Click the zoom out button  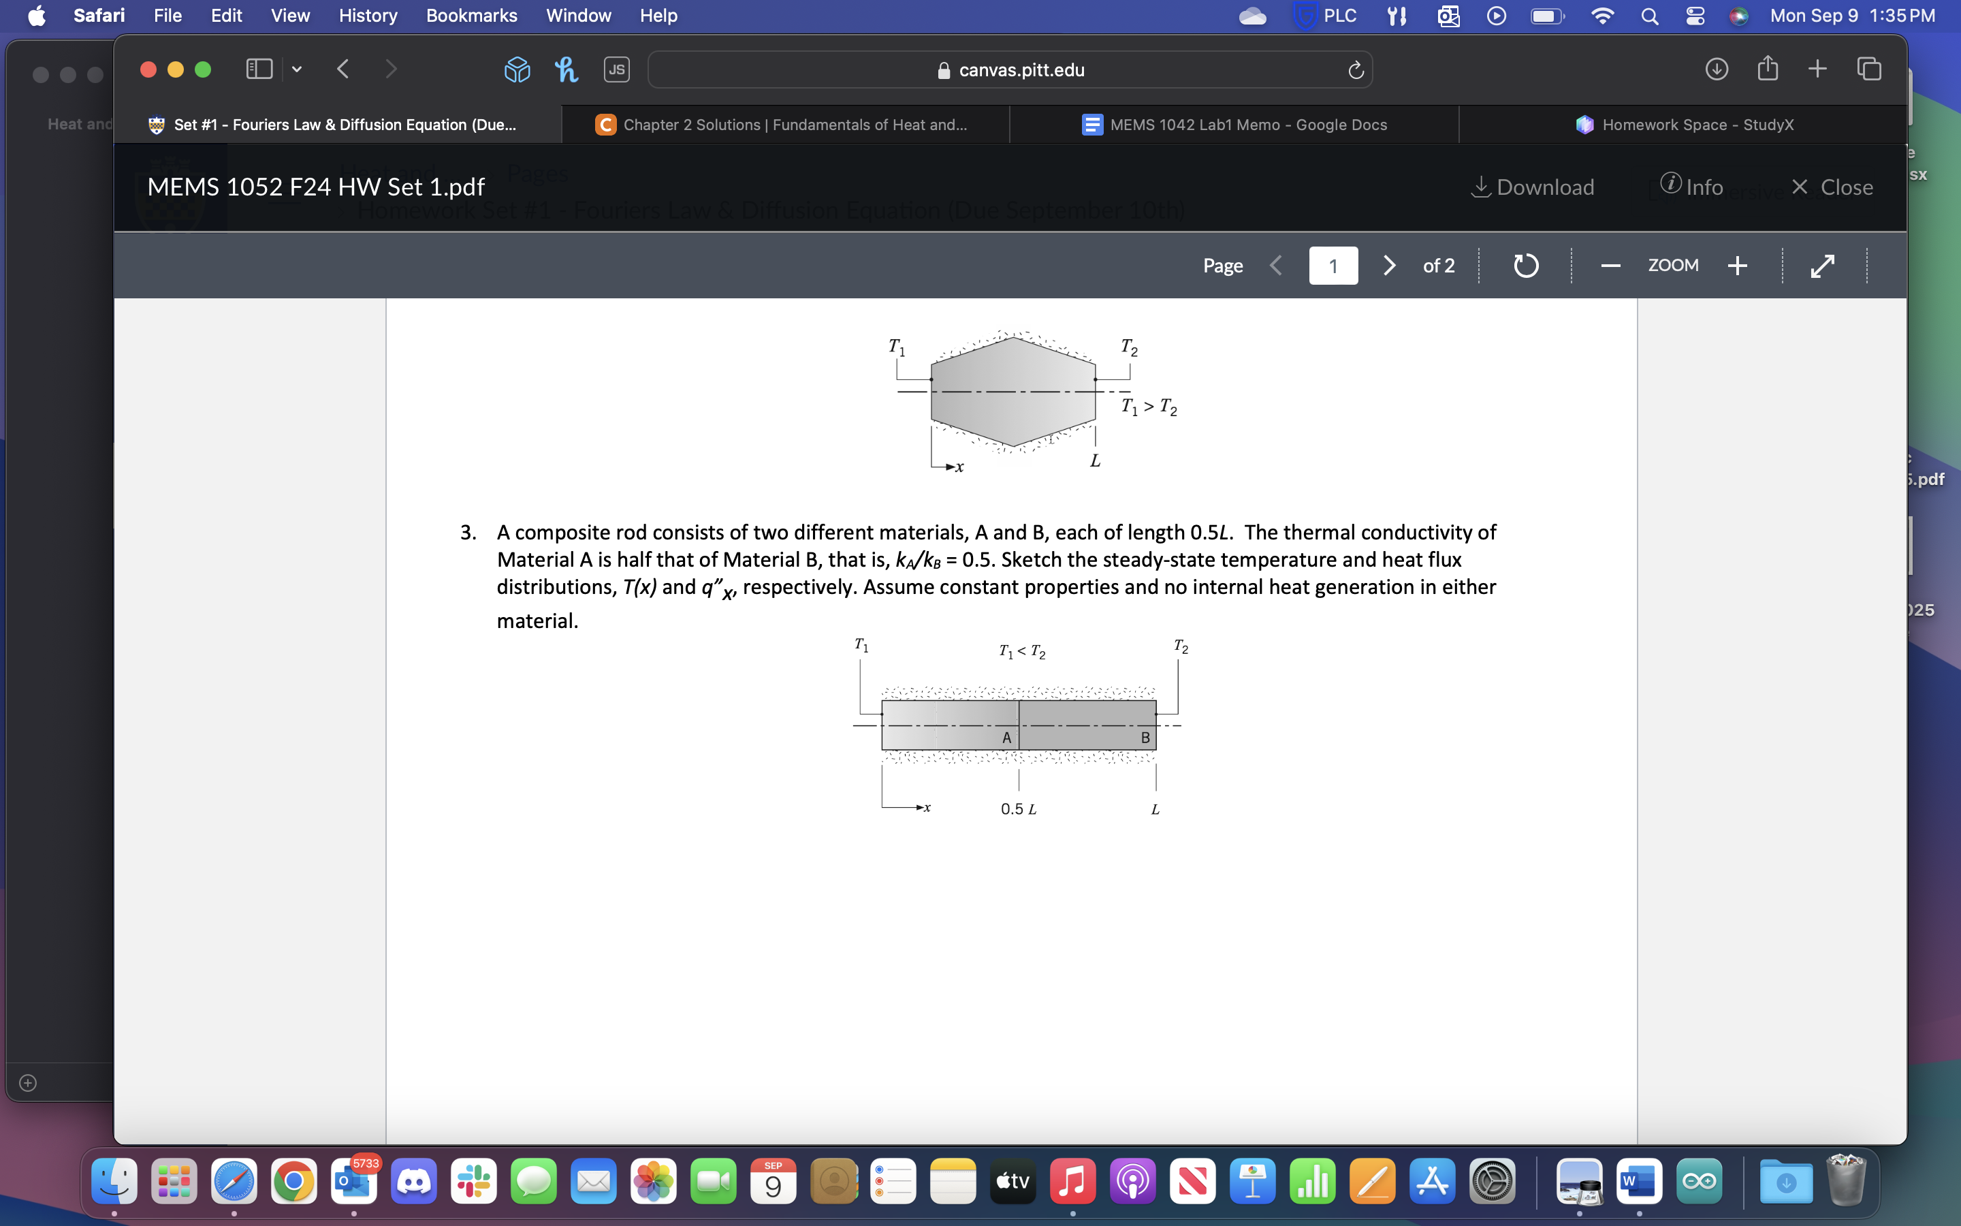coord(1610,266)
